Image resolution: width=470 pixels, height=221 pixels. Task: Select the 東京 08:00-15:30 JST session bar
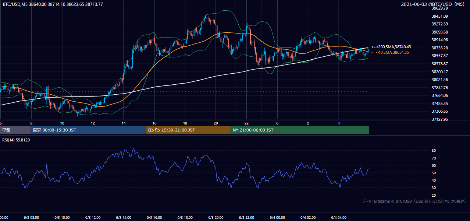tap(88, 130)
